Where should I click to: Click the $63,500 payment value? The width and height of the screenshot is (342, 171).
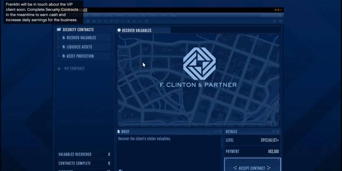(x=273, y=152)
